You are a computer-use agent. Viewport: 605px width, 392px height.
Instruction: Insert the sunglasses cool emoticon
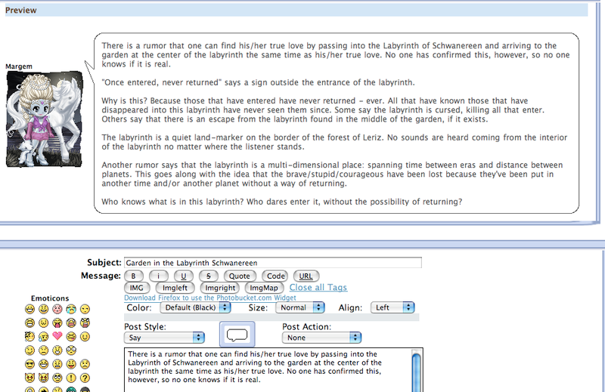[29, 364]
